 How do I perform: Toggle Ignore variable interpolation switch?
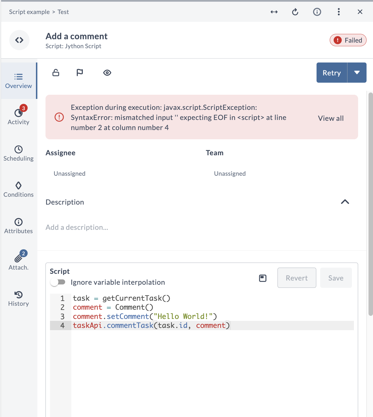point(58,282)
